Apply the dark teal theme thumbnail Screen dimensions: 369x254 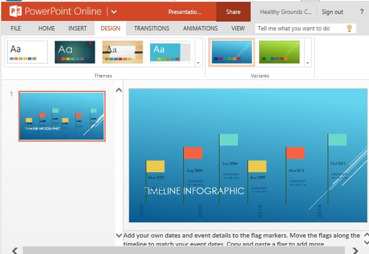[75, 52]
